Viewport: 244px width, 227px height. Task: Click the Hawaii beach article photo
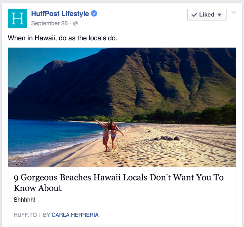[x=122, y=107]
